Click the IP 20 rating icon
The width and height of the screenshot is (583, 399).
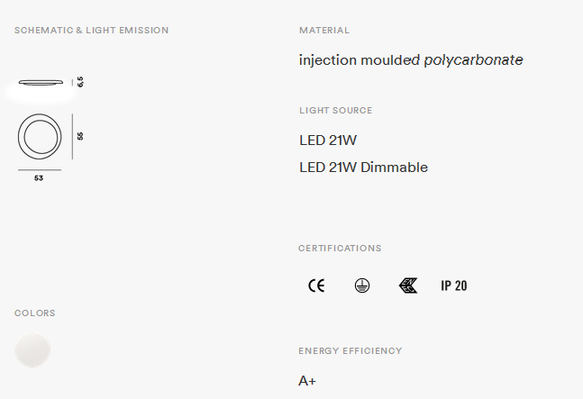[x=454, y=286]
